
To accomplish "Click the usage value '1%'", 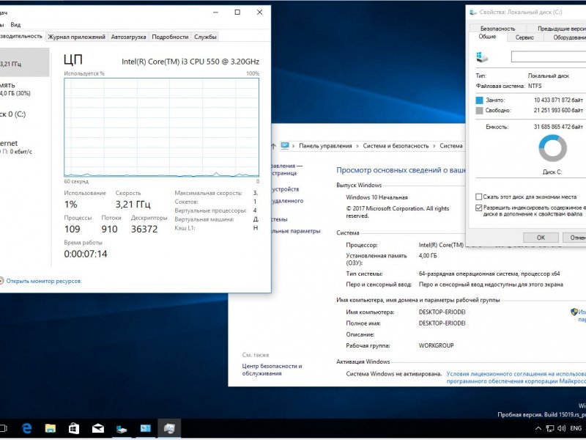I will click(70, 205).
